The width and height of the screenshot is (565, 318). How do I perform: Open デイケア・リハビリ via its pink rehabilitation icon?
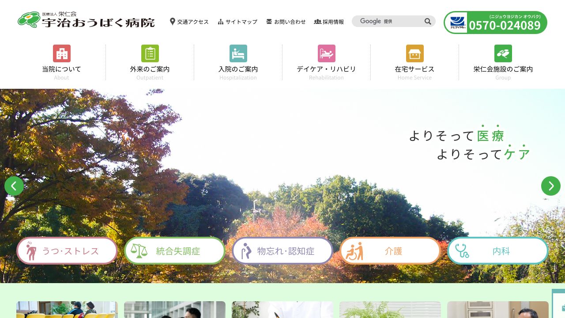(x=327, y=53)
